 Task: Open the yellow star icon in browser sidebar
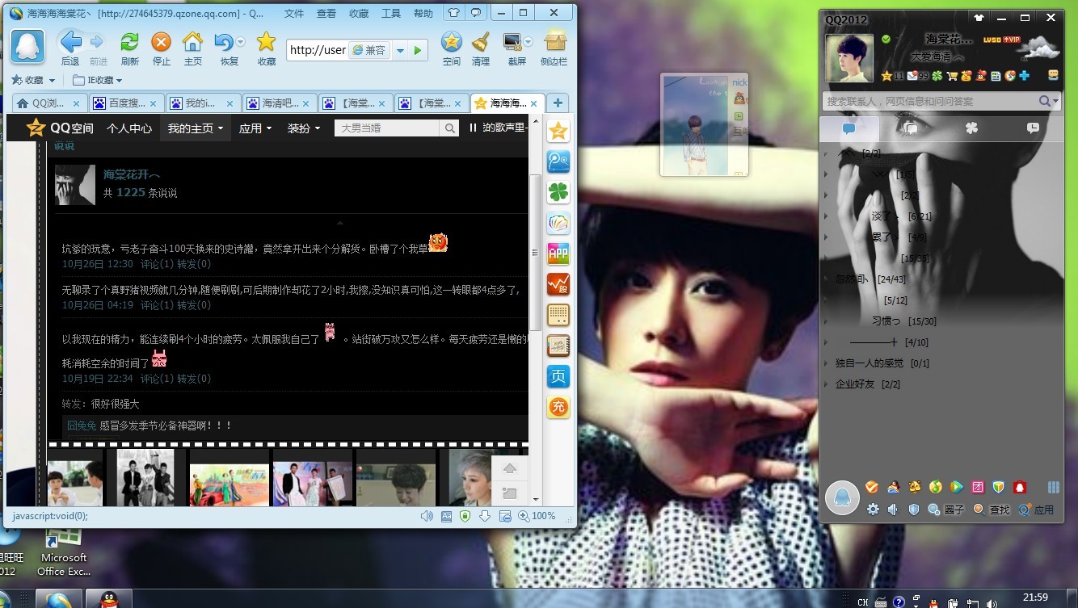558,131
